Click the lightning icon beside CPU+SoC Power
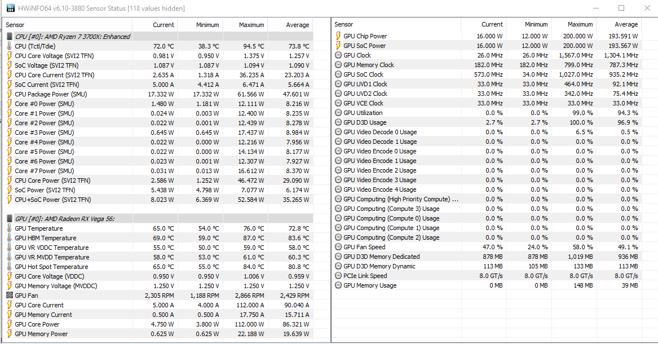The height and width of the screenshot is (344, 658). pos(9,200)
